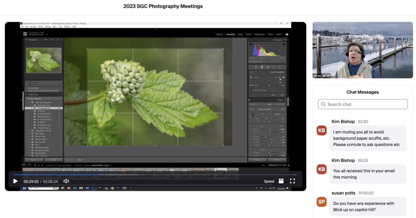416x218 pixels.
Task: Enter fullscreen mode on the video player
Action: point(292,181)
